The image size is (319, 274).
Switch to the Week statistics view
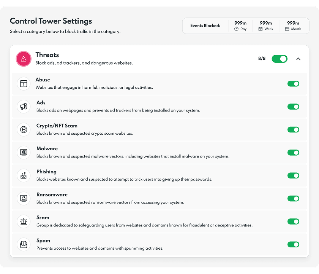[266, 25]
